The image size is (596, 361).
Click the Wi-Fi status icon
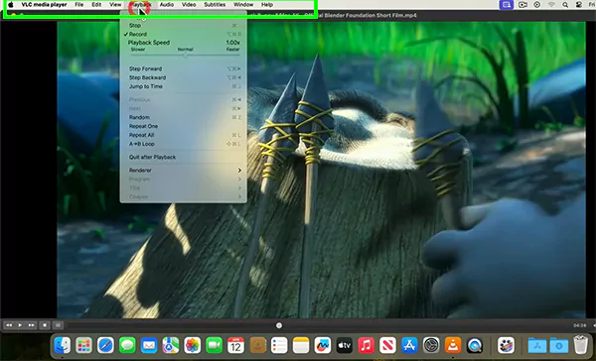point(551,5)
